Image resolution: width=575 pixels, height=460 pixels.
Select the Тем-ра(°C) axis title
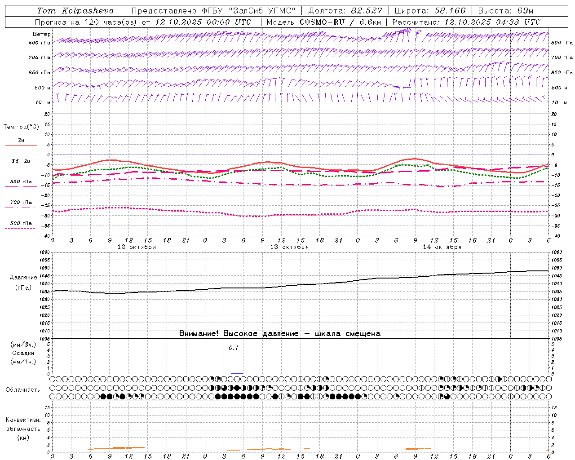tap(21, 127)
